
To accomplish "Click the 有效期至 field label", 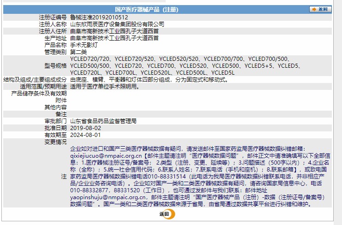I will pos(55,135).
